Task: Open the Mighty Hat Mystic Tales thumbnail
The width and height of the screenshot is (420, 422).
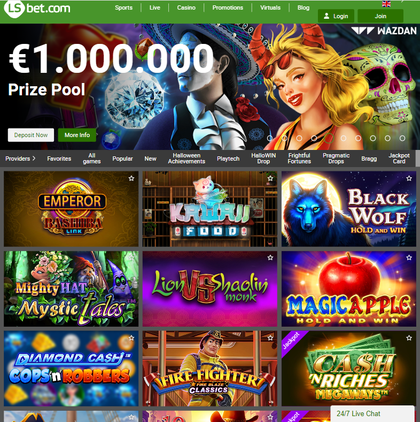Action: [71, 289]
